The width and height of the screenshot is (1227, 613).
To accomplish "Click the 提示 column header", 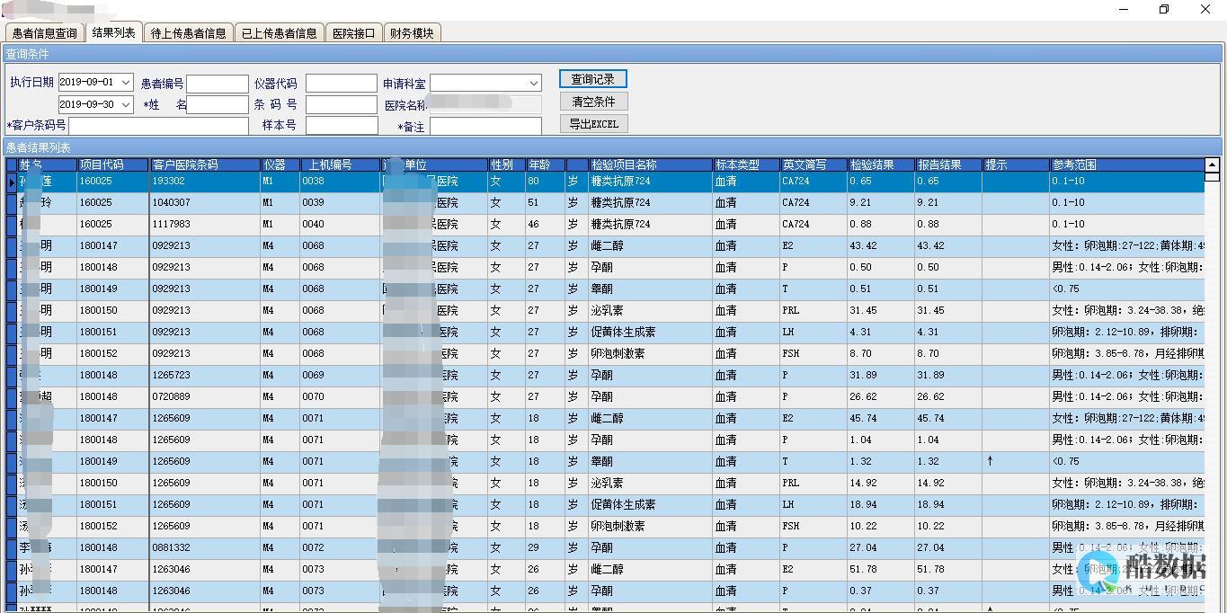I will [1016, 164].
